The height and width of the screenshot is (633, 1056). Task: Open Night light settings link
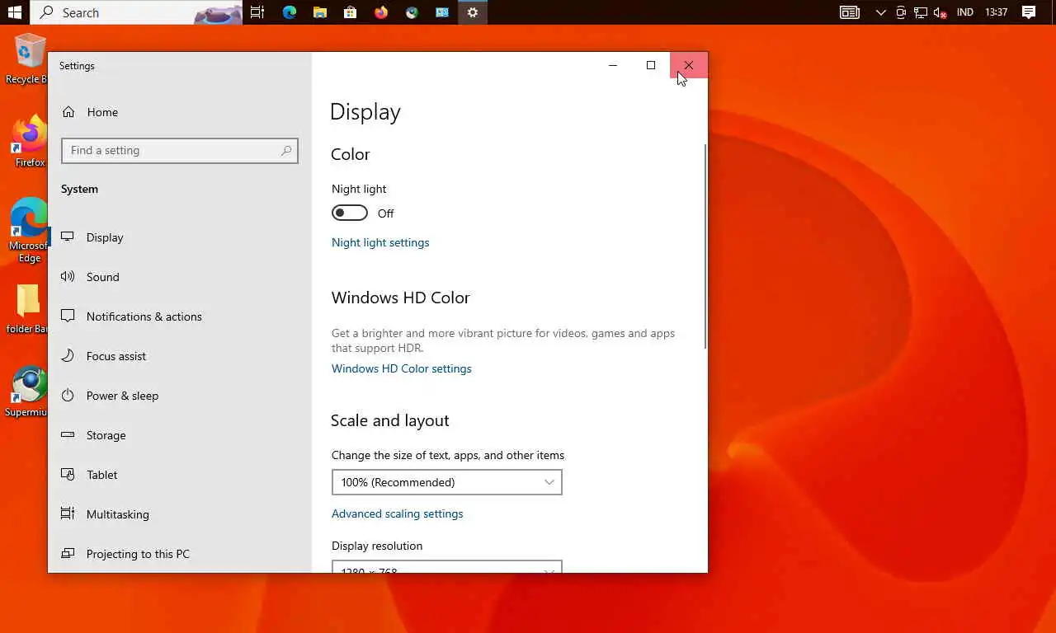tap(380, 242)
